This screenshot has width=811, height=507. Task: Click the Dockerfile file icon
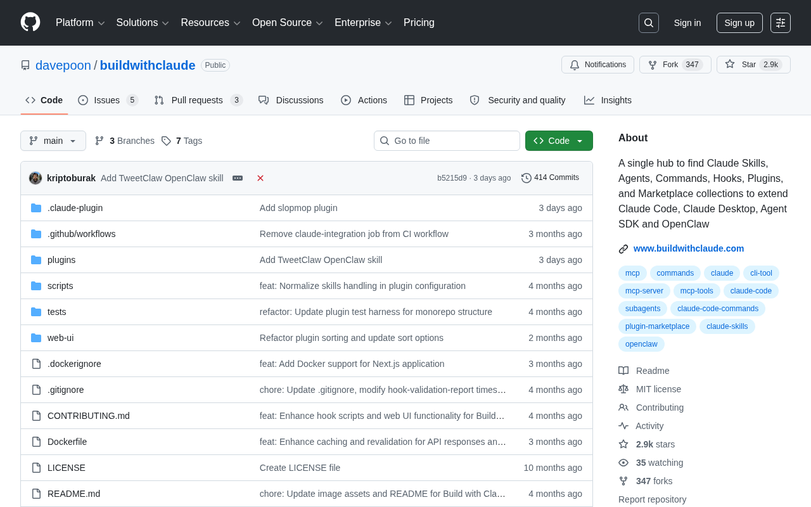tap(36, 442)
